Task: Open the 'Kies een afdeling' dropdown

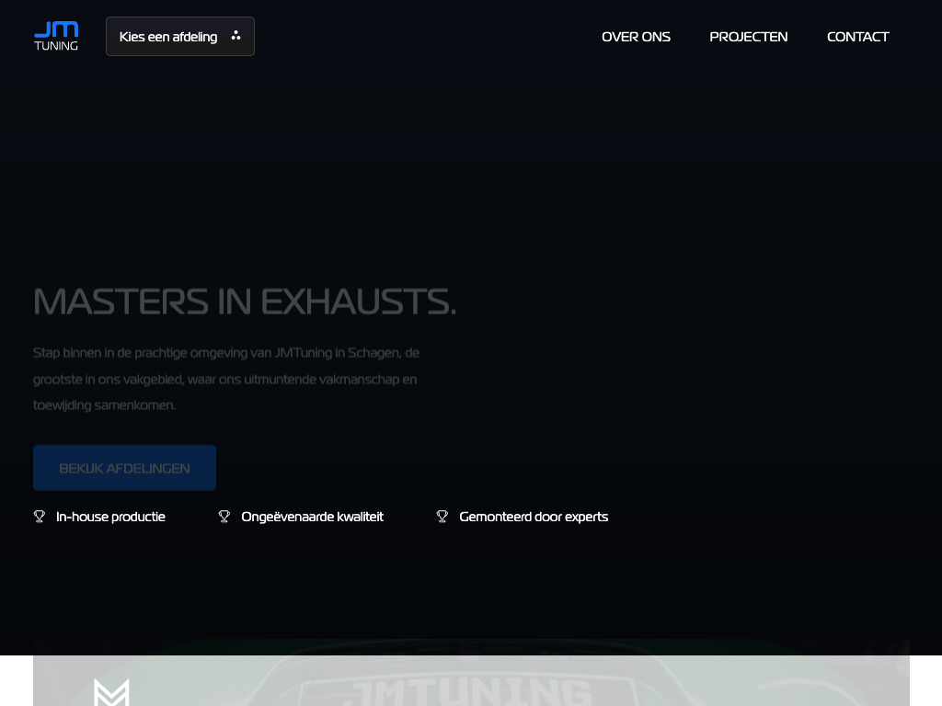Action: (180, 37)
